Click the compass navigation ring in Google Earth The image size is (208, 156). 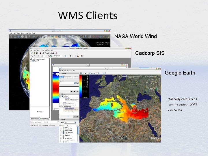[151, 84]
